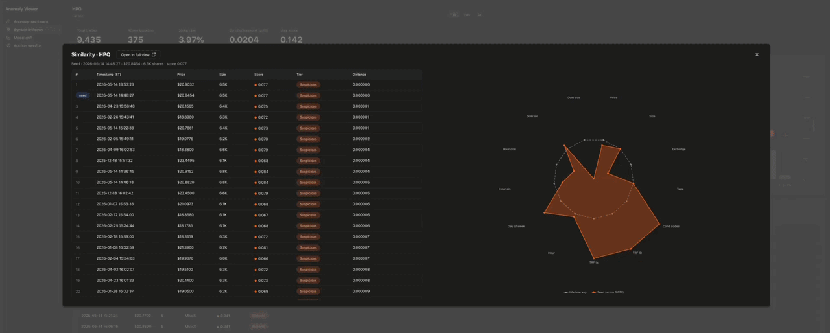Click Suspicious badge for 2026-01-28 16:02:37 row
Screen dimensions: 830x333
[308, 292]
